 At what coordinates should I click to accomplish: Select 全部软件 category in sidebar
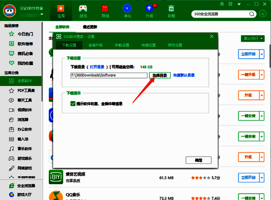coord(21,81)
